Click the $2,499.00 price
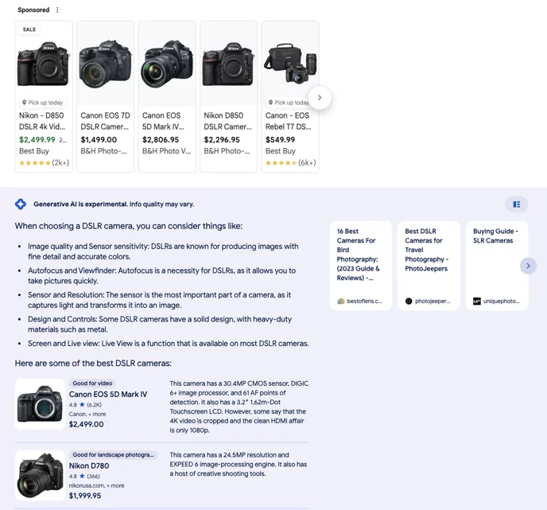547x510 pixels. pyautogui.click(x=86, y=425)
